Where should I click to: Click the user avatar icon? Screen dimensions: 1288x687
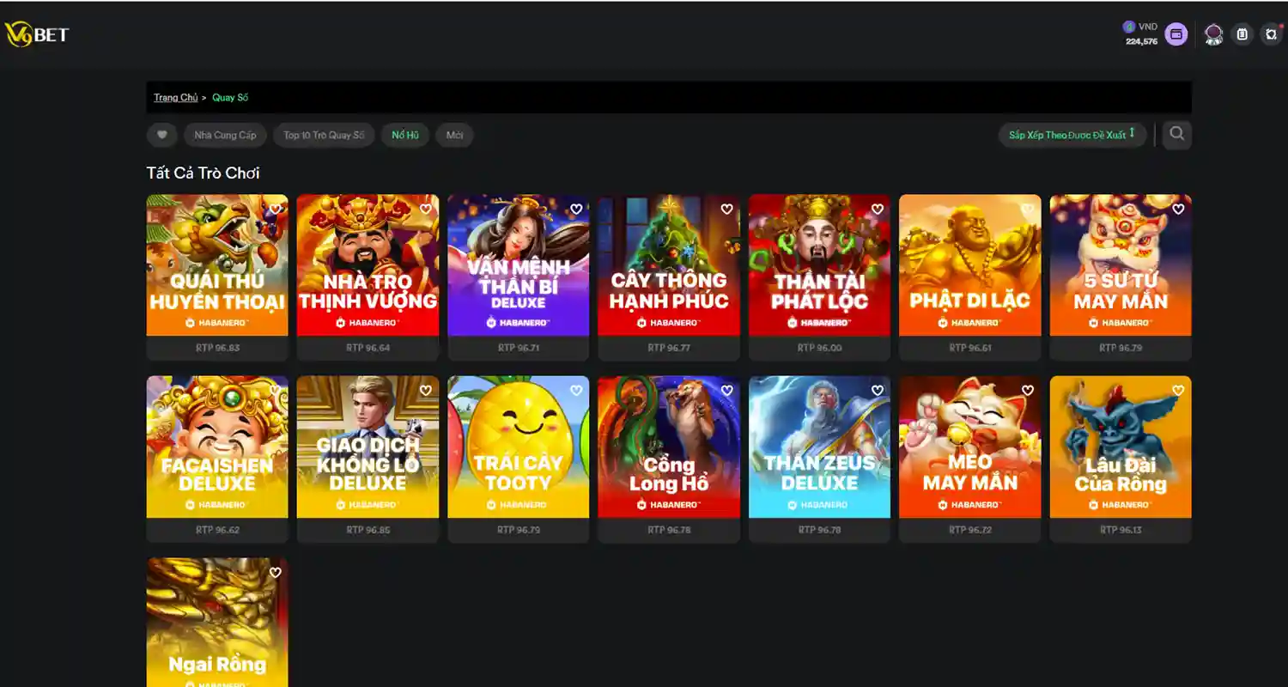(x=1213, y=34)
